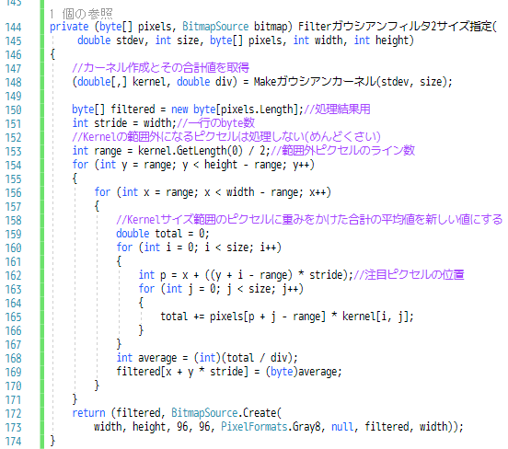Click 'int average' on line 168
Screen dimensions: 508x449
(x=146, y=358)
